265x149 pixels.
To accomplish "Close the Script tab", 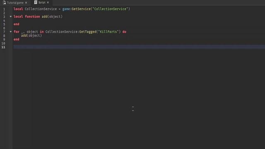I will point(48,2).
